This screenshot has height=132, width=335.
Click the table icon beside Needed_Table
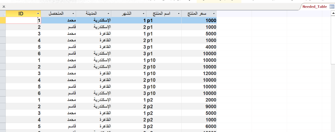[332, 7]
